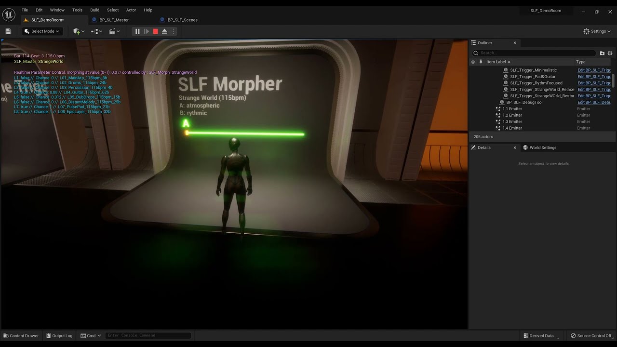Sort by the Item Label column

pos(498,62)
